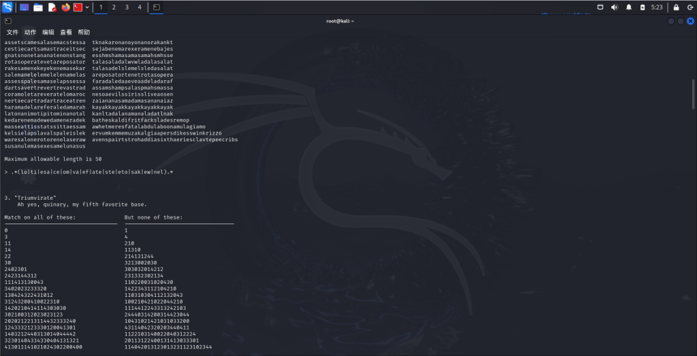Open the 文件 (File) menu

pos(12,32)
